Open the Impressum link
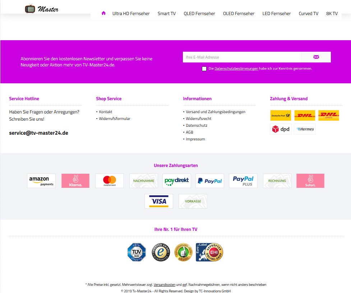The height and width of the screenshot is (293, 351). 195,139
